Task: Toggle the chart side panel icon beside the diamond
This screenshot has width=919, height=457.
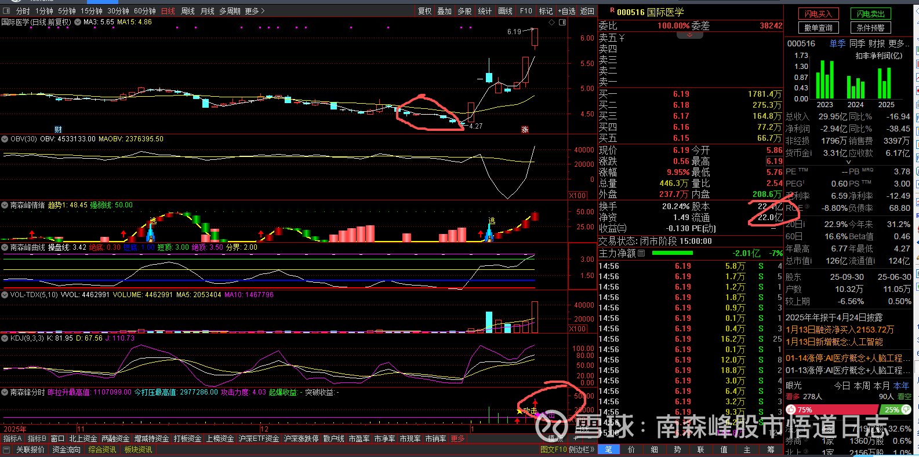Action: coord(562,23)
